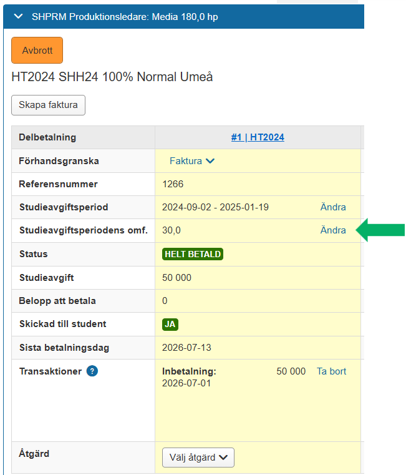Click the SHPRM Produktionsledare header title
This screenshot has width=406, height=475.
125,17
